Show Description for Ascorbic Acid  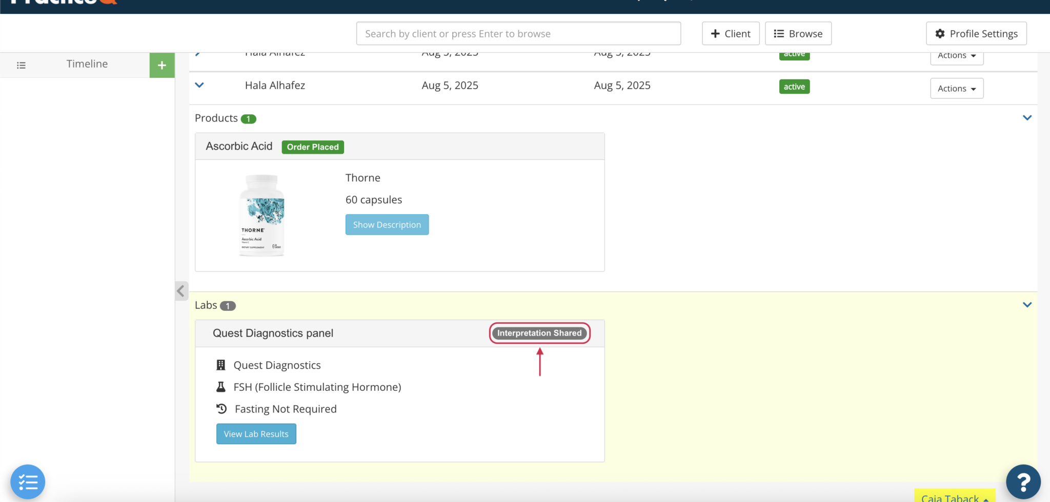387,224
